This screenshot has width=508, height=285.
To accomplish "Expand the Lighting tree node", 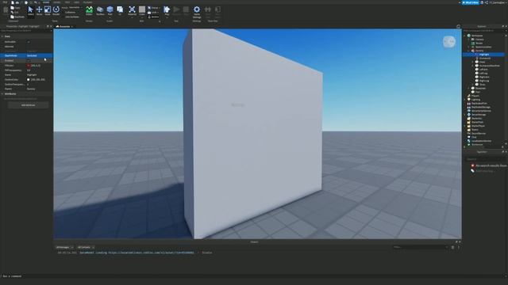I will pos(464,100).
